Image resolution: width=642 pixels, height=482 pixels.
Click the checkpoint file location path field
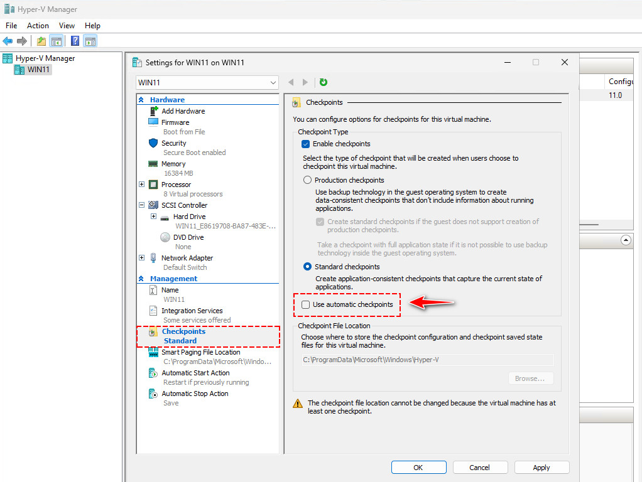(x=427, y=360)
